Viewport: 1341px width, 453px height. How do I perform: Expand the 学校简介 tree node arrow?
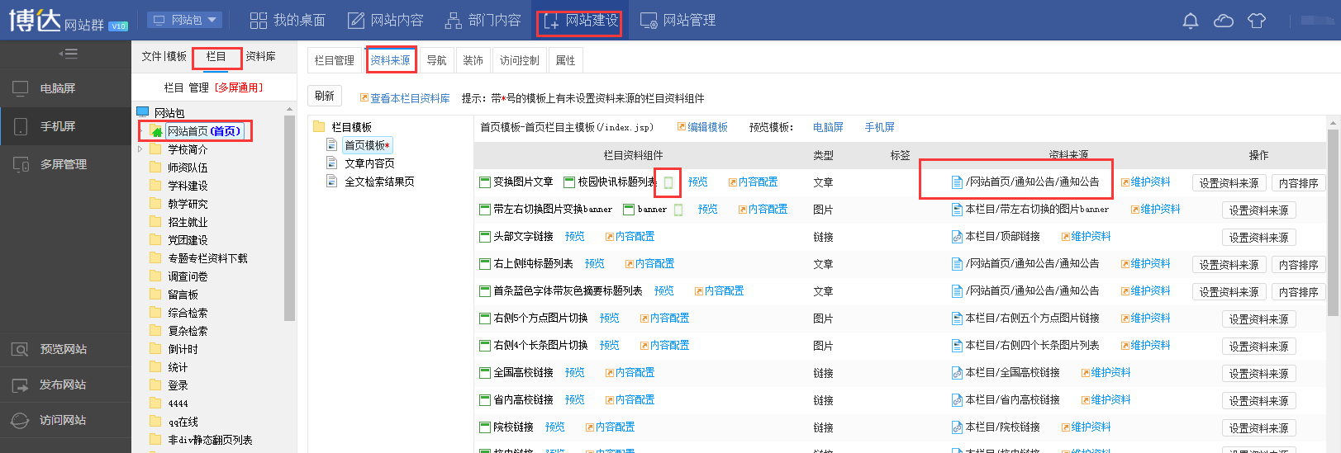[x=140, y=149]
